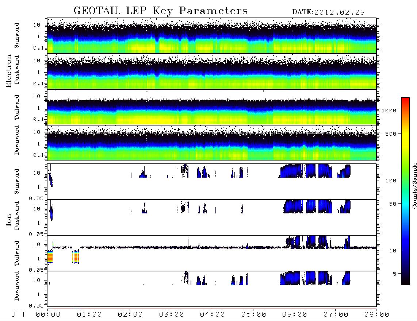Click the red-orange ion burst near 00:00 in Ion Tailward

50,257
